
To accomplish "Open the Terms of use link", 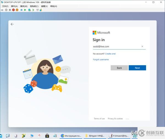I will click(x=99, y=119).
